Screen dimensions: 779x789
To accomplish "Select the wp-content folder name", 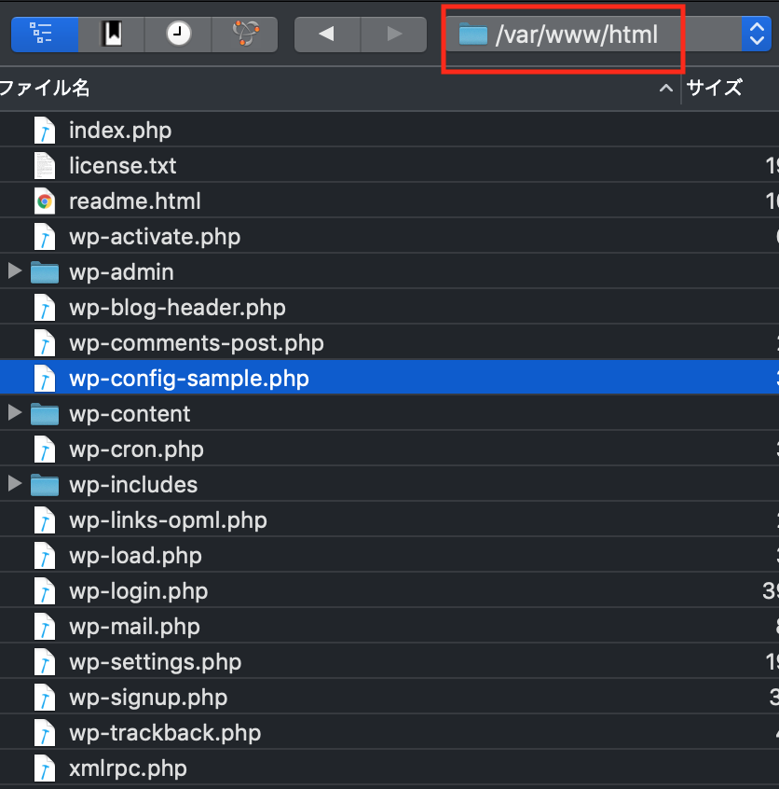I will [x=130, y=414].
